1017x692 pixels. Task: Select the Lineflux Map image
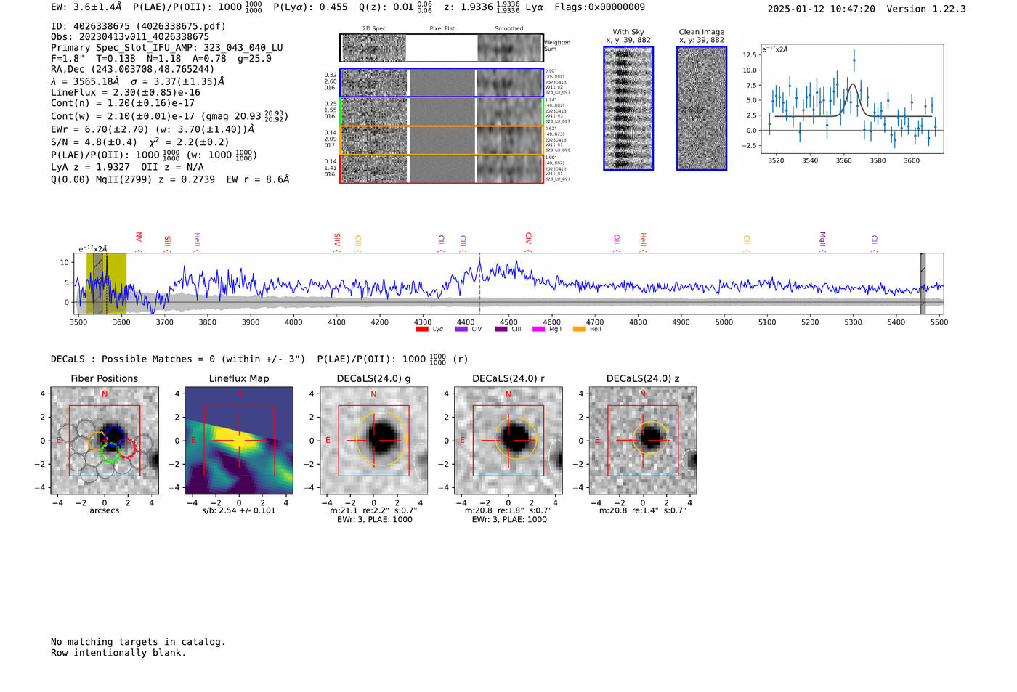240,441
